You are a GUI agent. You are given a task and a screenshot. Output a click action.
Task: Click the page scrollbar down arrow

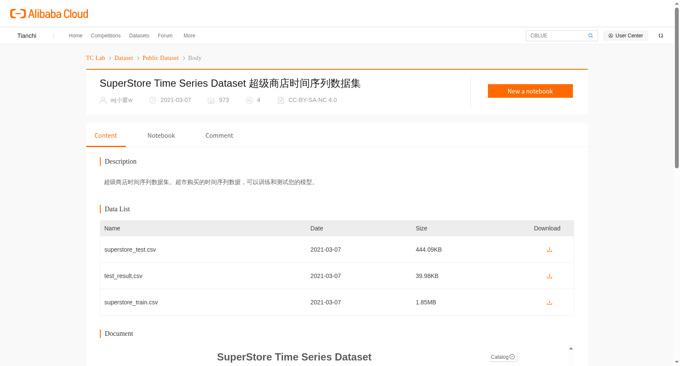(677, 362)
